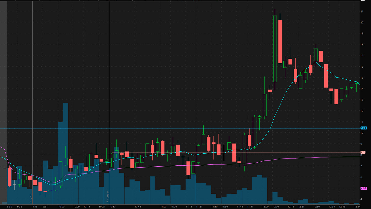This screenshot has width=371, height=209.
Task: Click the 10:15 time axis label
Action: pyautogui.click(x=87, y=207)
